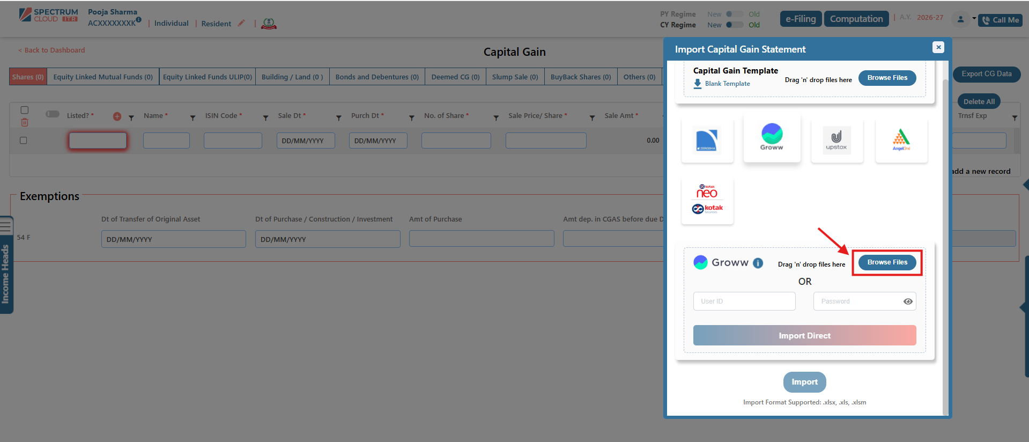Open the Sale Dt column filter

338,117
